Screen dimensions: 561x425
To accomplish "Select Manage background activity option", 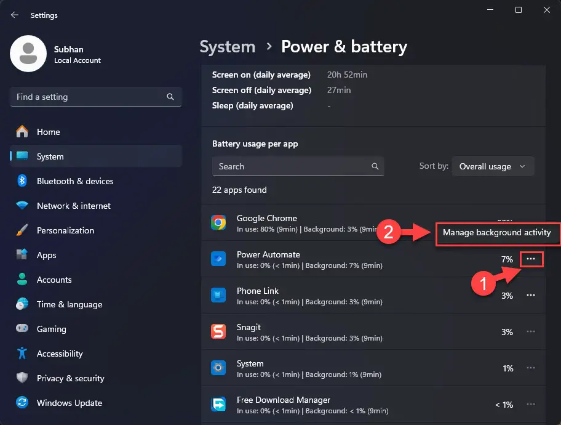I will click(496, 233).
